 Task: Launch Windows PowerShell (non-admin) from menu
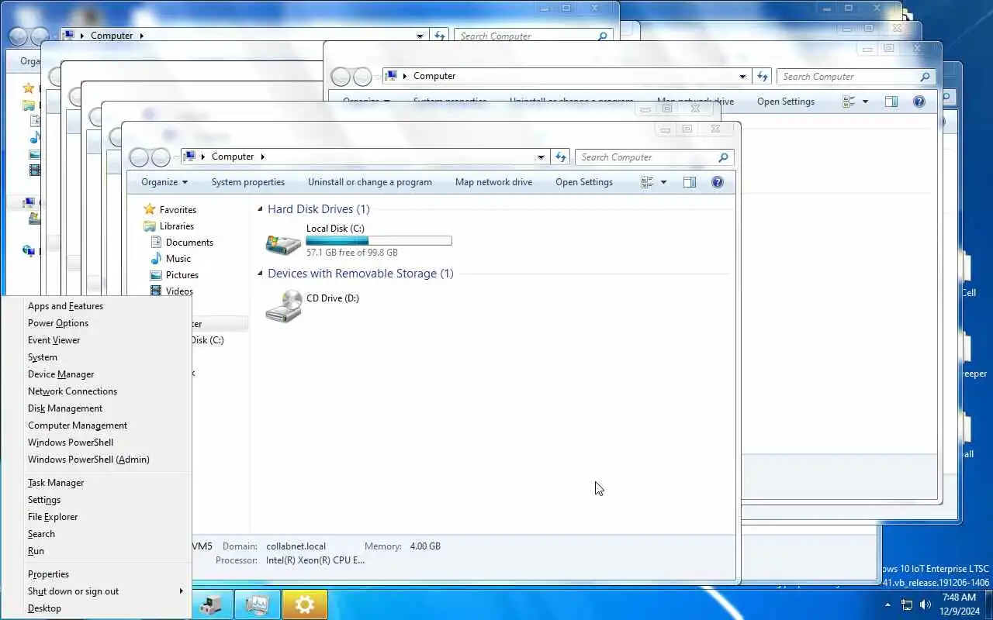97,443
